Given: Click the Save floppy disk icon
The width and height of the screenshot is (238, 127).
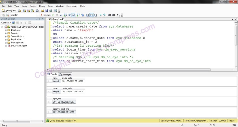Looking at the screenshot, I should (47, 11).
